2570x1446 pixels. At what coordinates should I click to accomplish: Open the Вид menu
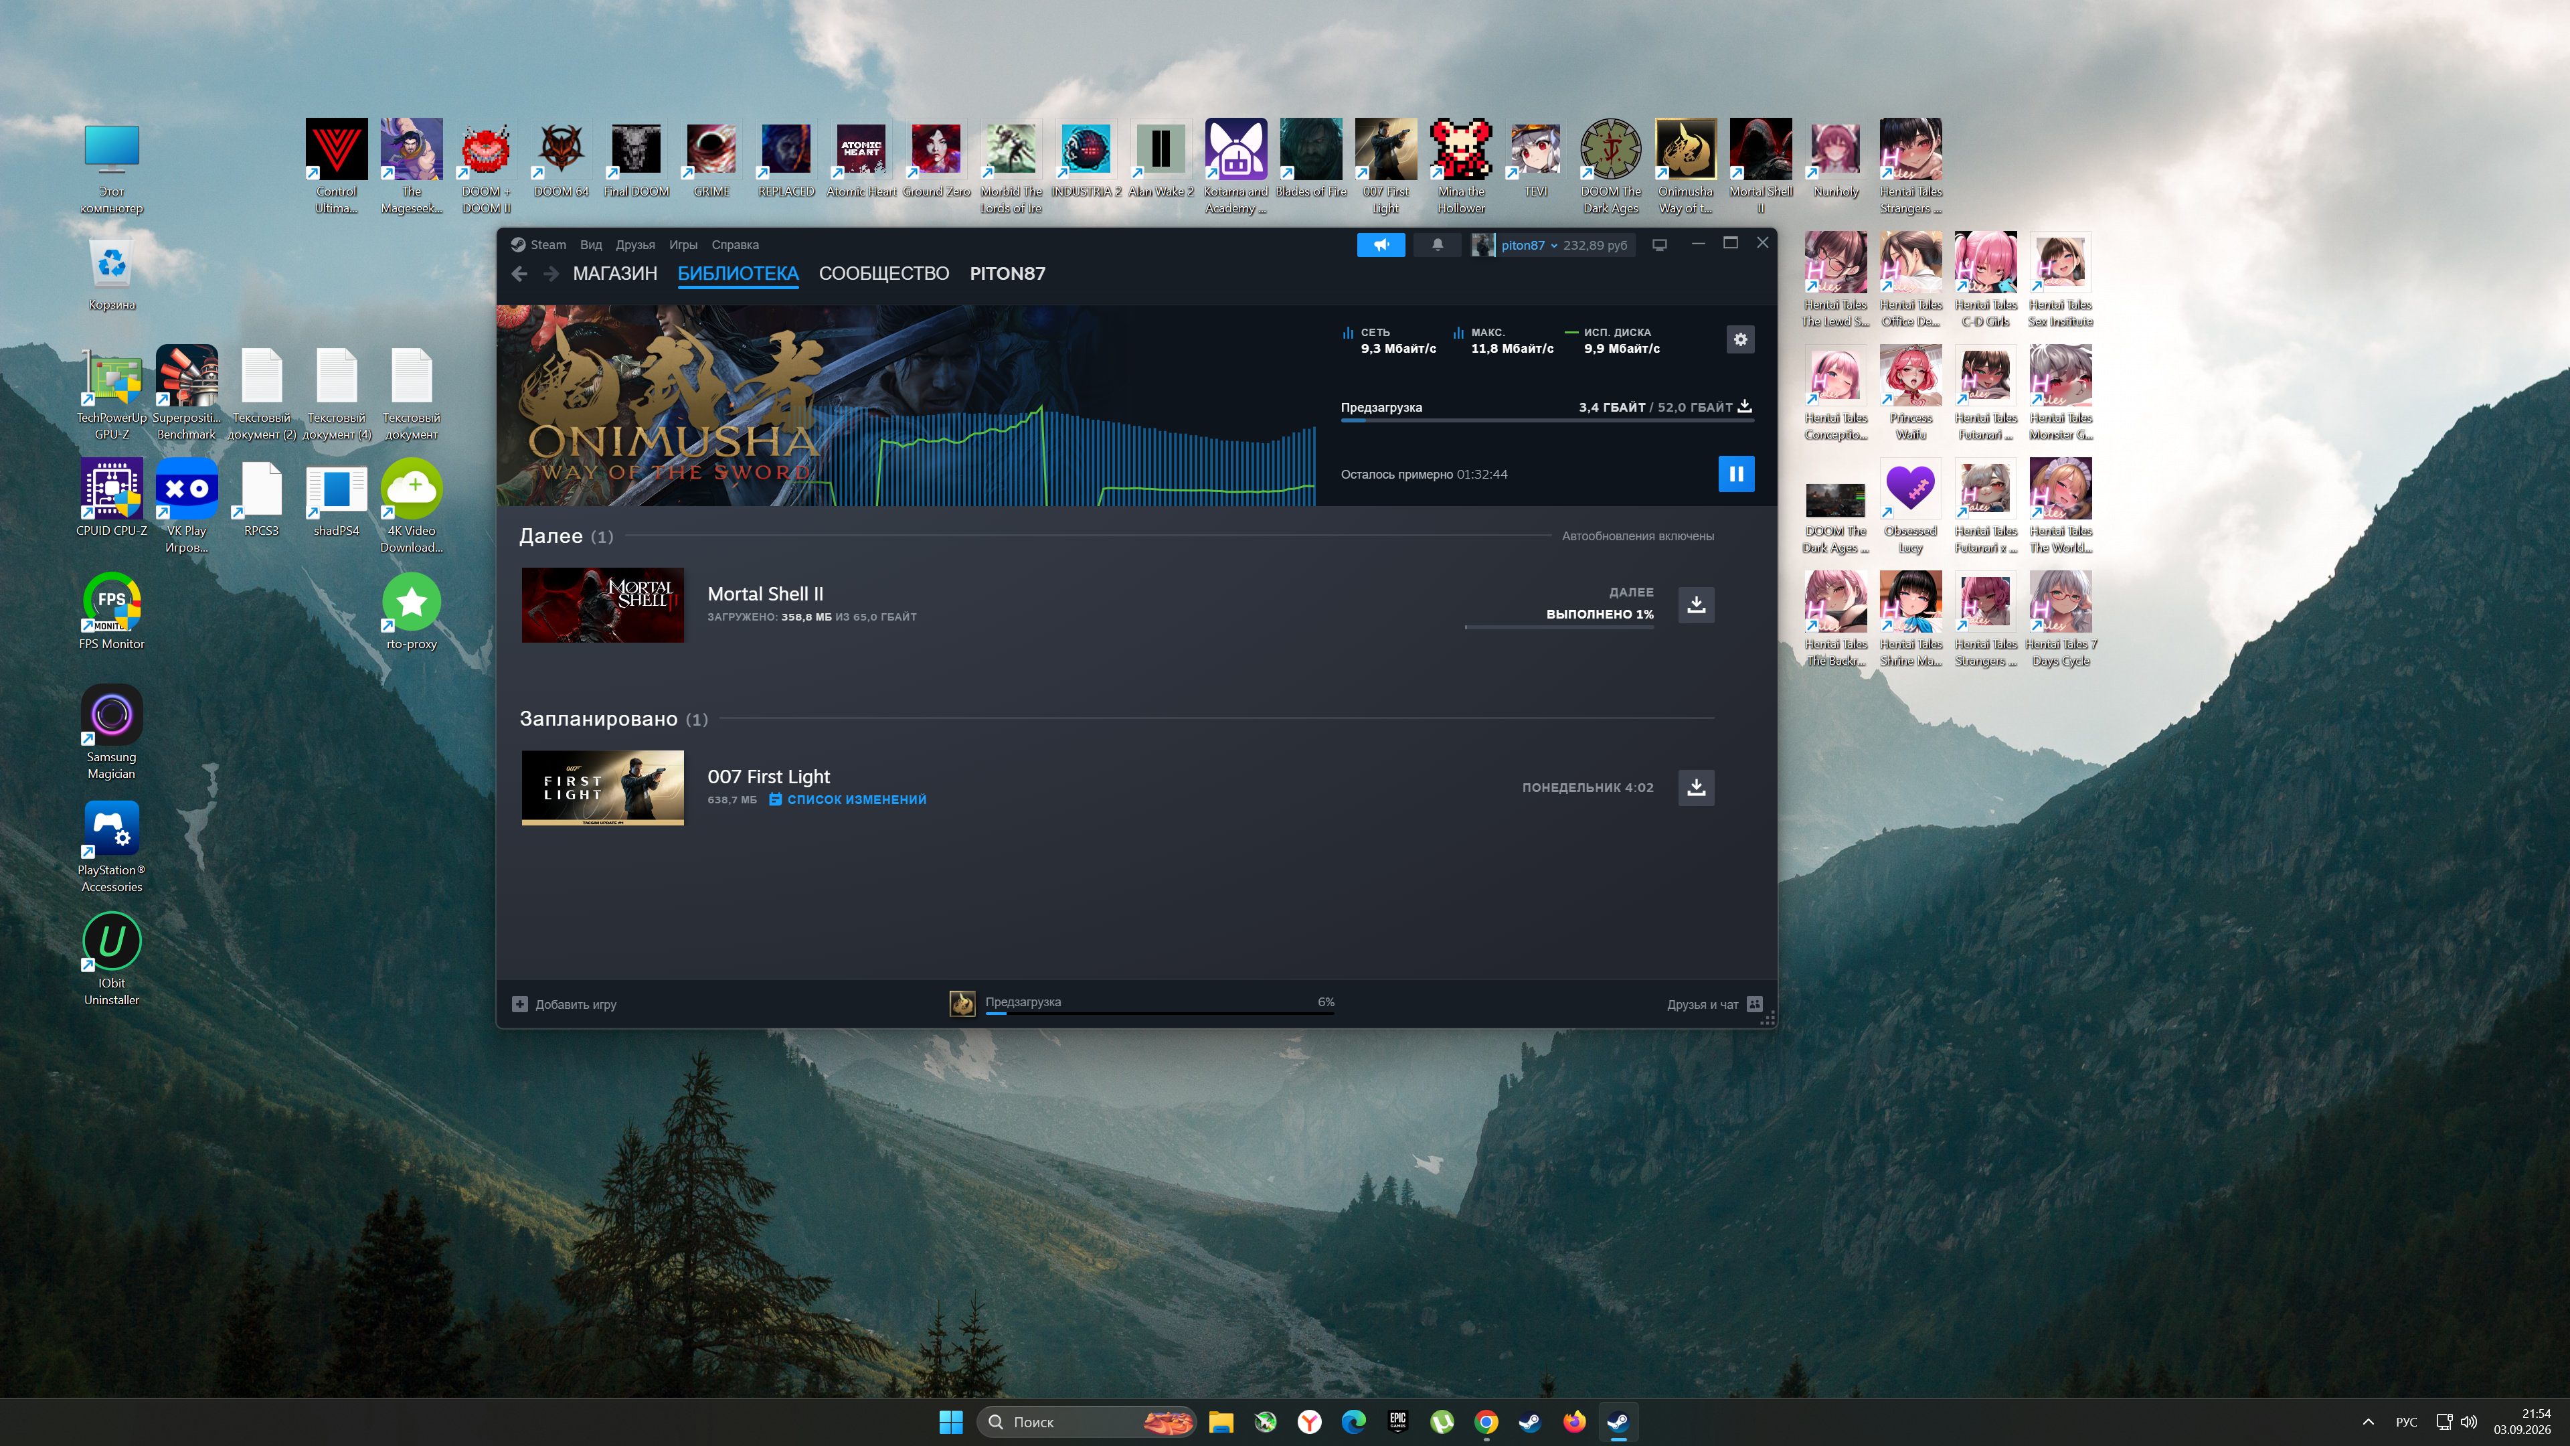(592, 244)
